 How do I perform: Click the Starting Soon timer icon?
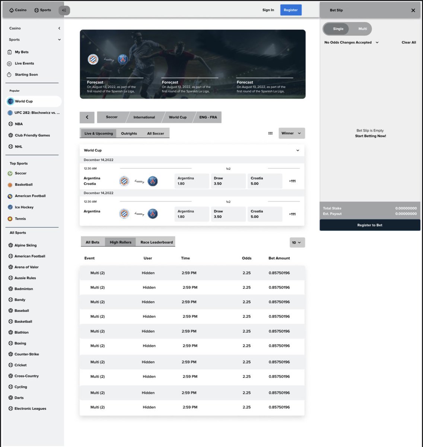(10, 74)
